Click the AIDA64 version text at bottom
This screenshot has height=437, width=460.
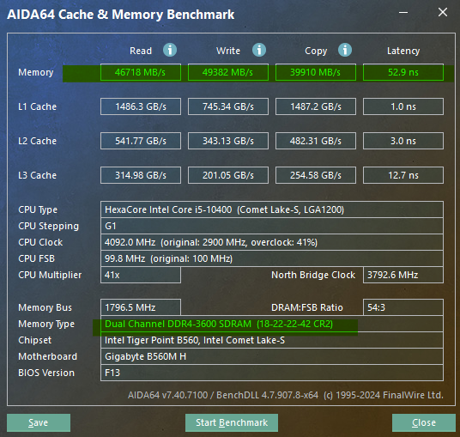pos(286,395)
